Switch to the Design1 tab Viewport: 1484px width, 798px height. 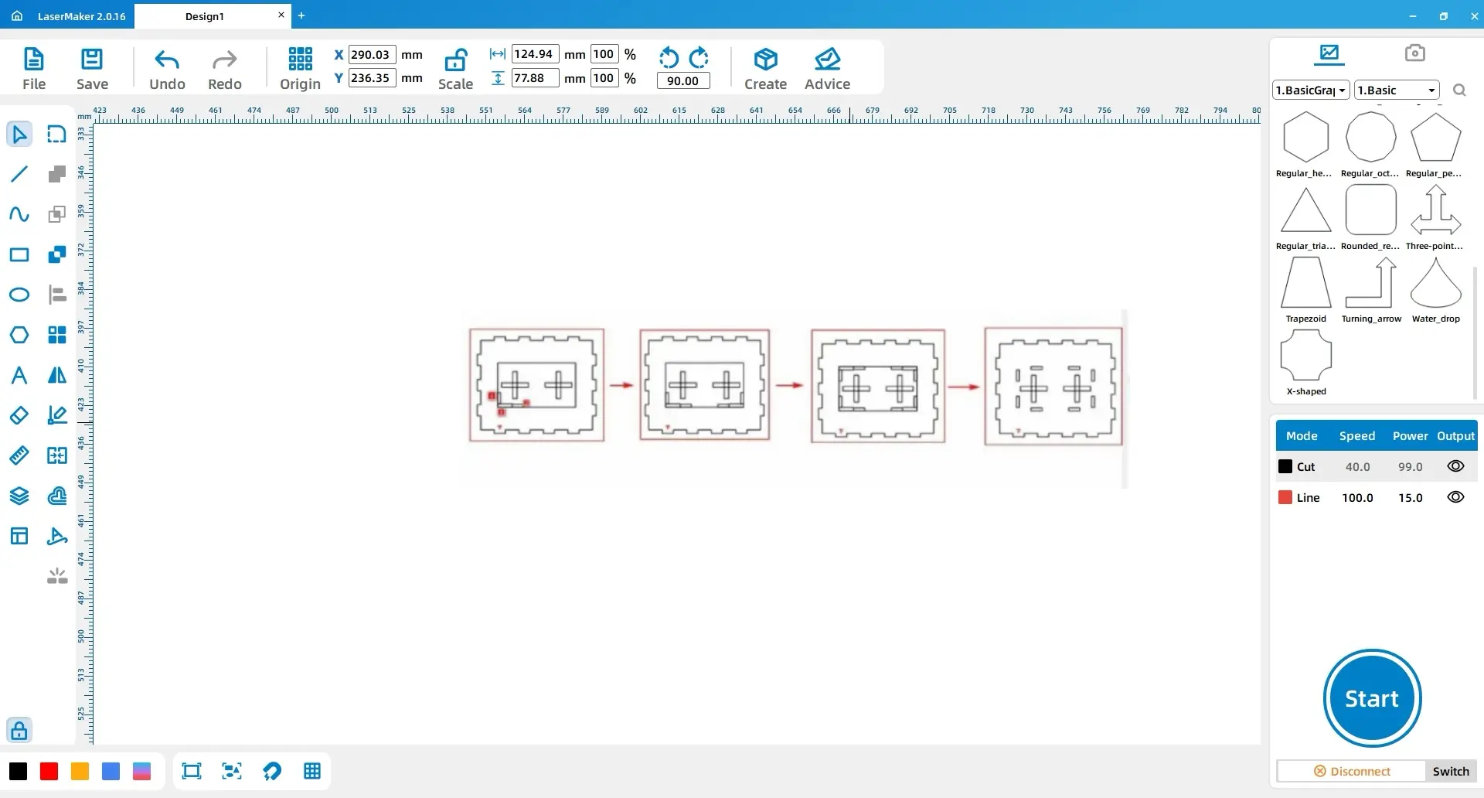pyautogui.click(x=205, y=16)
